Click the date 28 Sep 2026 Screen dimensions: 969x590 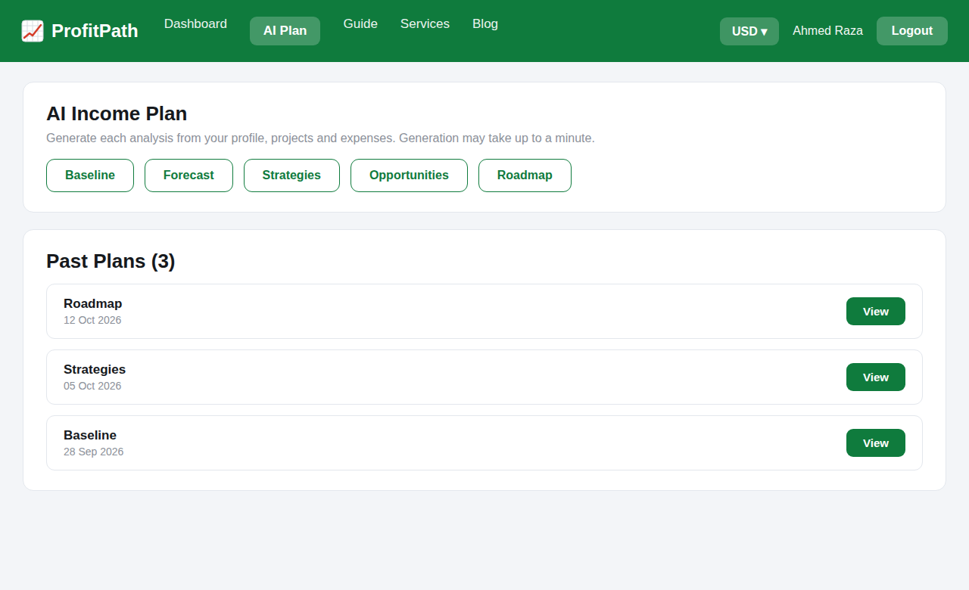pyautogui.click(x=93, y=452)
